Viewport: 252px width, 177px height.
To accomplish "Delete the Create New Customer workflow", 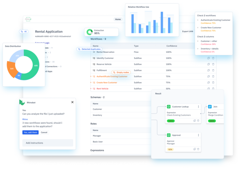I will [x=213, y=82].
